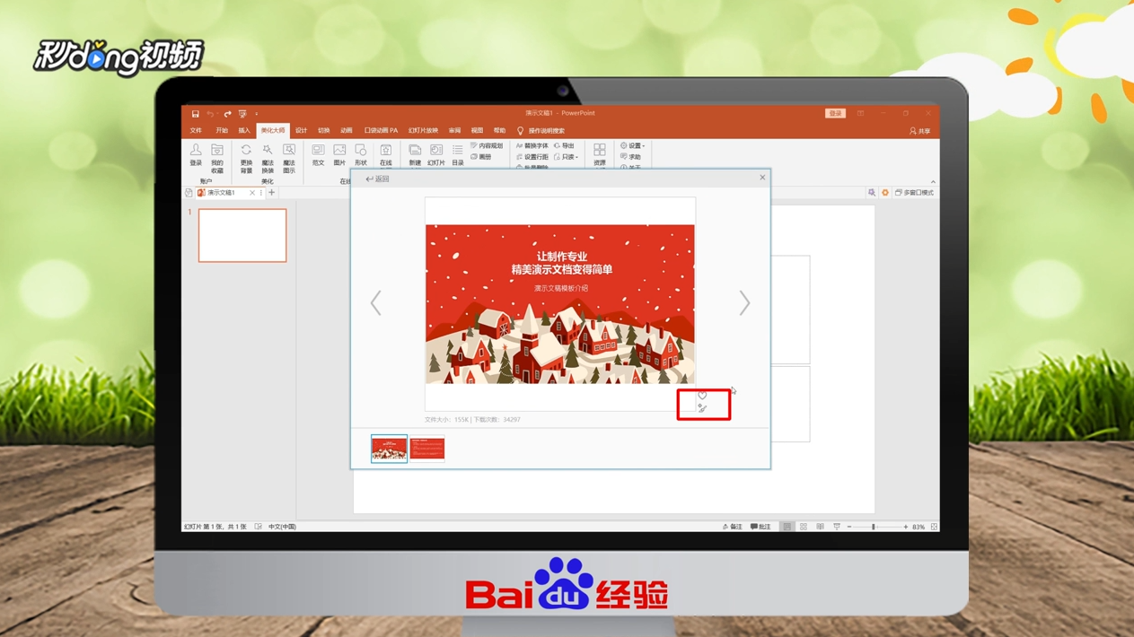Open Quick Access toolbar customize dropdown

pos(256,114)
